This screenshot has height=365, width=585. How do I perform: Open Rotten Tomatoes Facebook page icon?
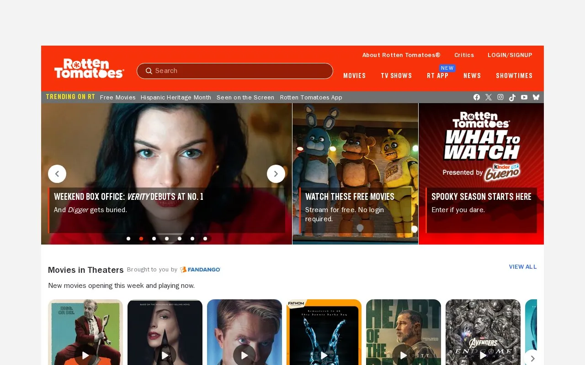[x=477, y=97]
